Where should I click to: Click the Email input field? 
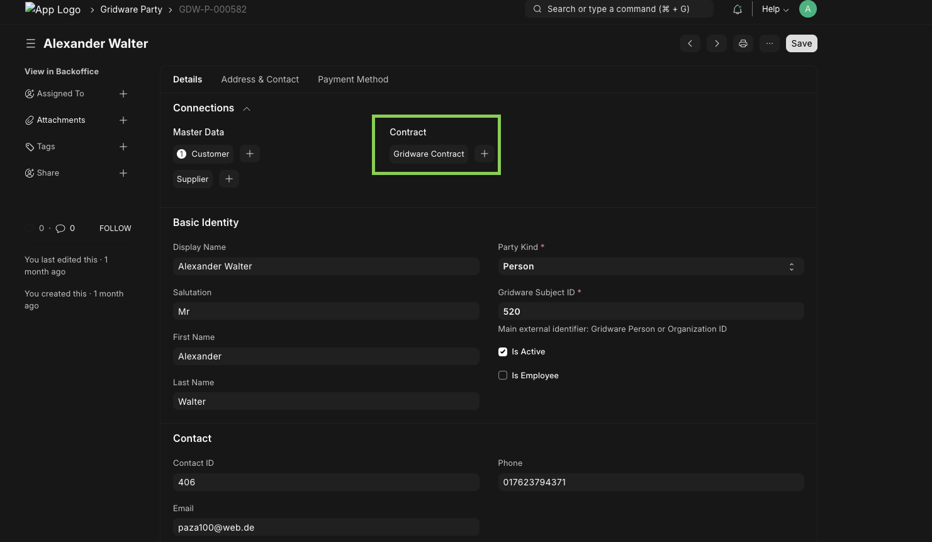click(326, 528)
